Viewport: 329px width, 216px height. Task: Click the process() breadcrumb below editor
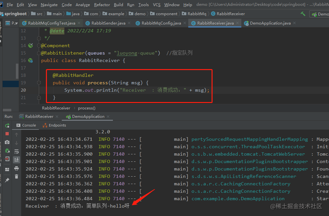tap(87, 108)
